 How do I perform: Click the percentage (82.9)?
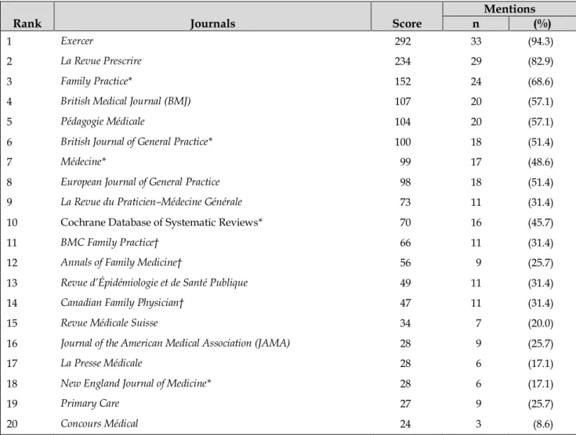[x=541, y=61]
